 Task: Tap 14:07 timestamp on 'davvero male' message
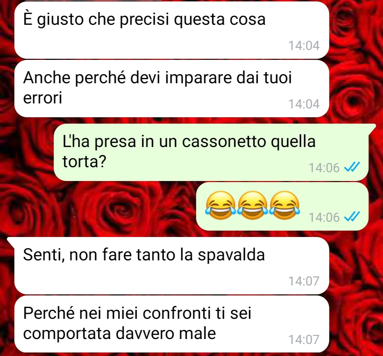pyautogui.click(x=304, y=339)
